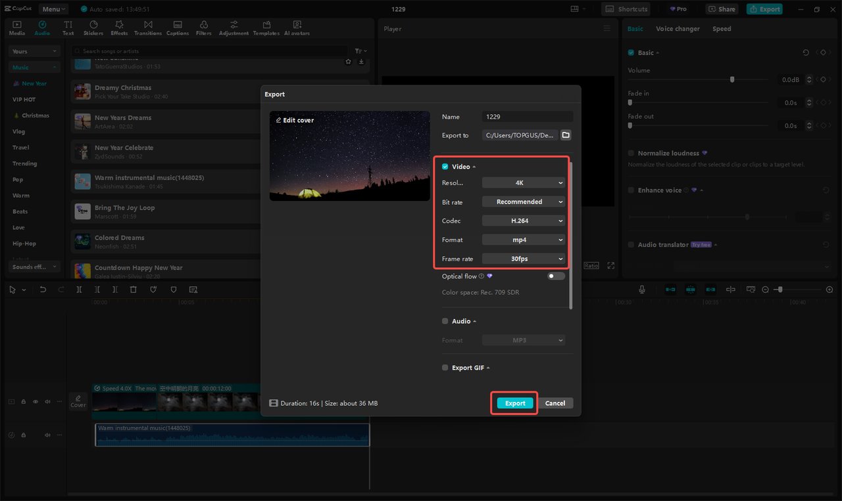Switch to the Voice changer tab

pos(678,29)
